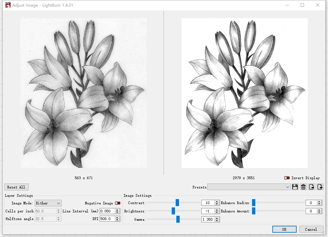Close the Adjust Image window
The width and height of the screenshot is (328, 237).
click(x=318, y=5)
